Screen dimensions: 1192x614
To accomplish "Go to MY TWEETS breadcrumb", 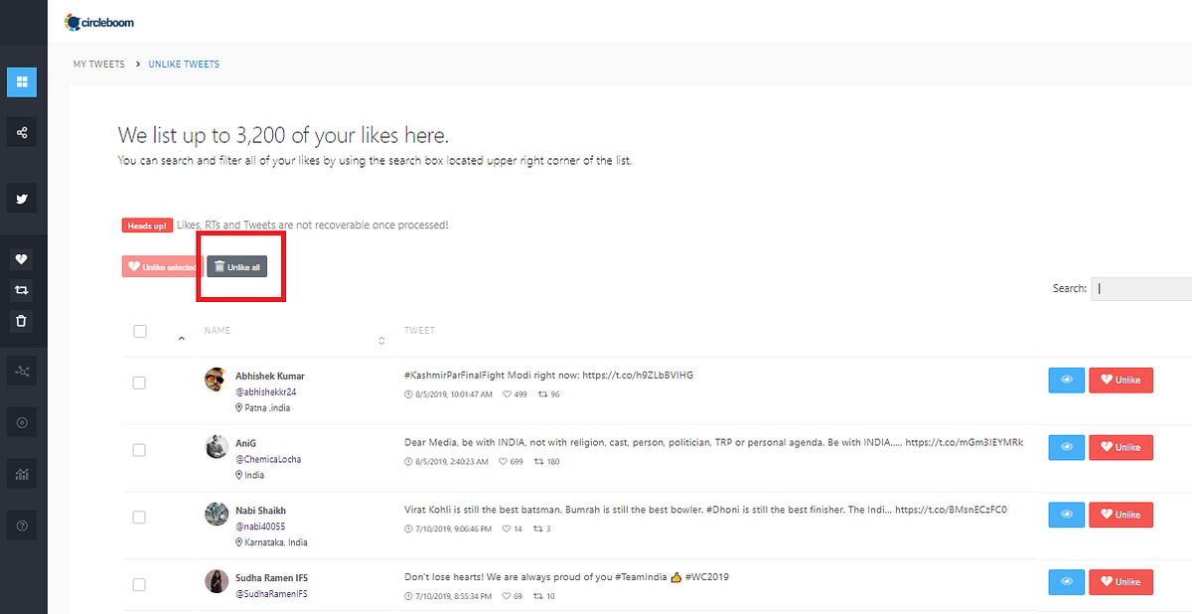I will pos(99,65).
